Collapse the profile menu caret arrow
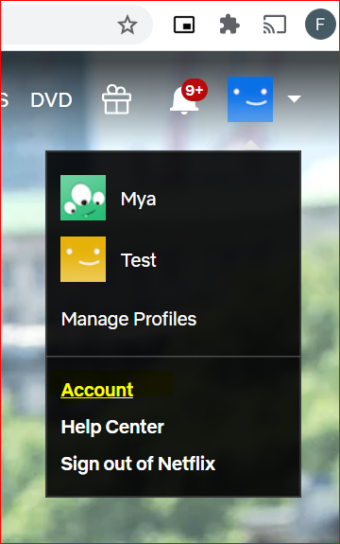This screenshot has width=340, height=544. pos(295,99)
